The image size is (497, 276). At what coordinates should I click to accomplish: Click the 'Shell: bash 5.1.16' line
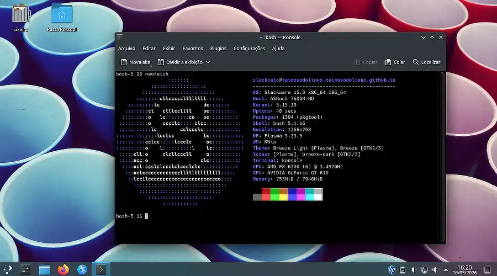pos(279,123)
